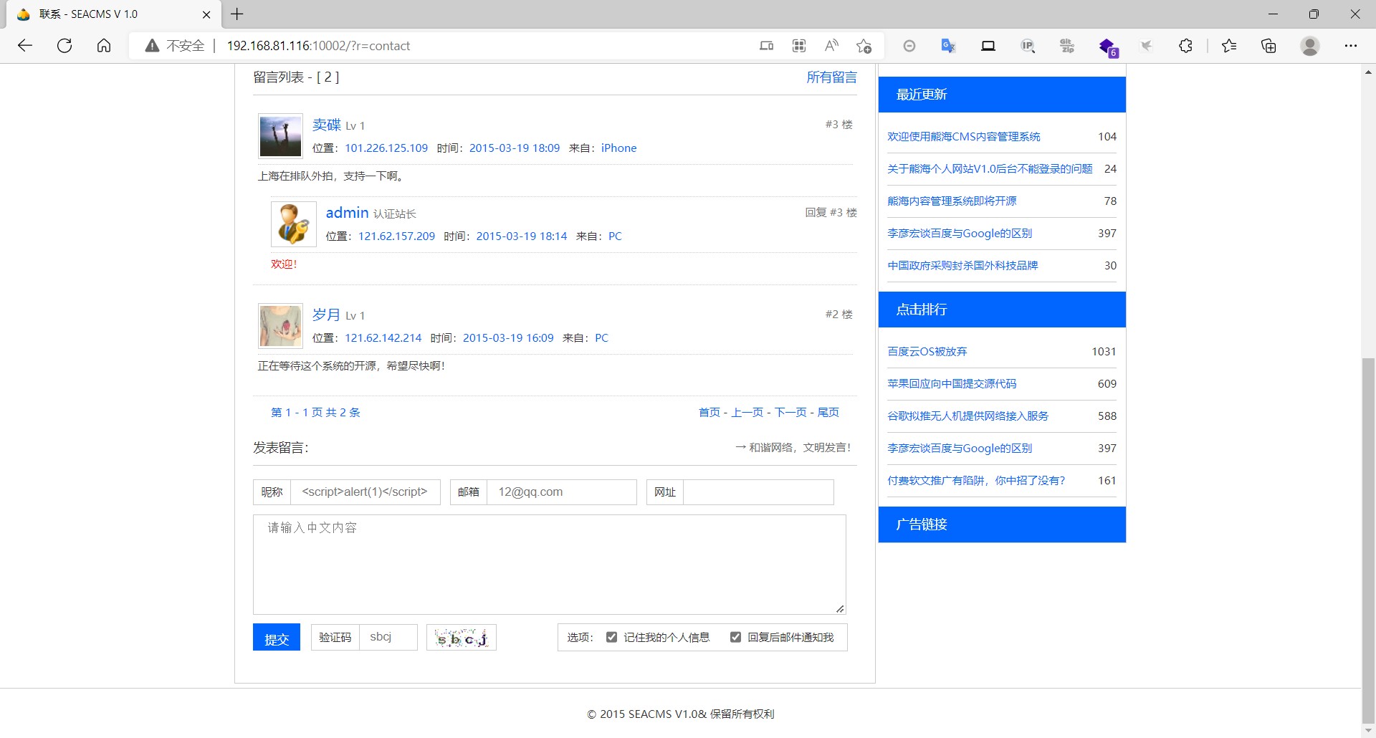Click the 提交 submit button
The width and height of the screenshot is (1376, 738).
click(x=277, y=638)
